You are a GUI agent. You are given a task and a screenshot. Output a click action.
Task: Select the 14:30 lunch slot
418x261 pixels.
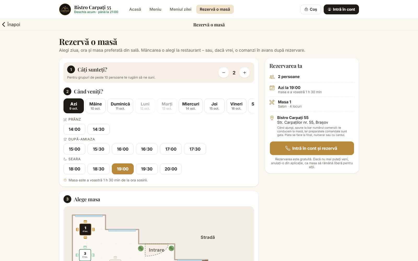click(98, 129)
